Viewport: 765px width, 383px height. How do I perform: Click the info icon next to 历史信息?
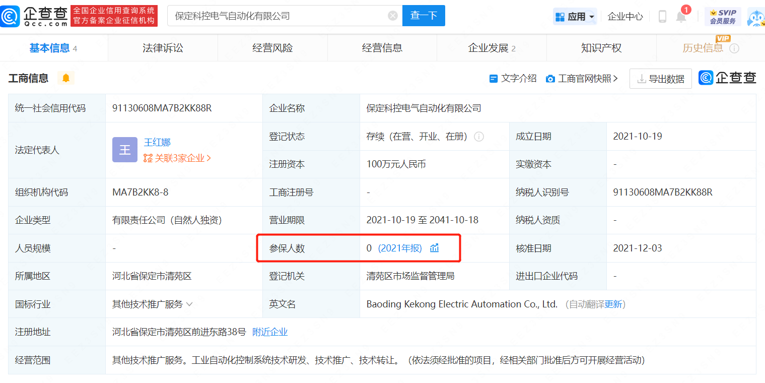point(734,48)
